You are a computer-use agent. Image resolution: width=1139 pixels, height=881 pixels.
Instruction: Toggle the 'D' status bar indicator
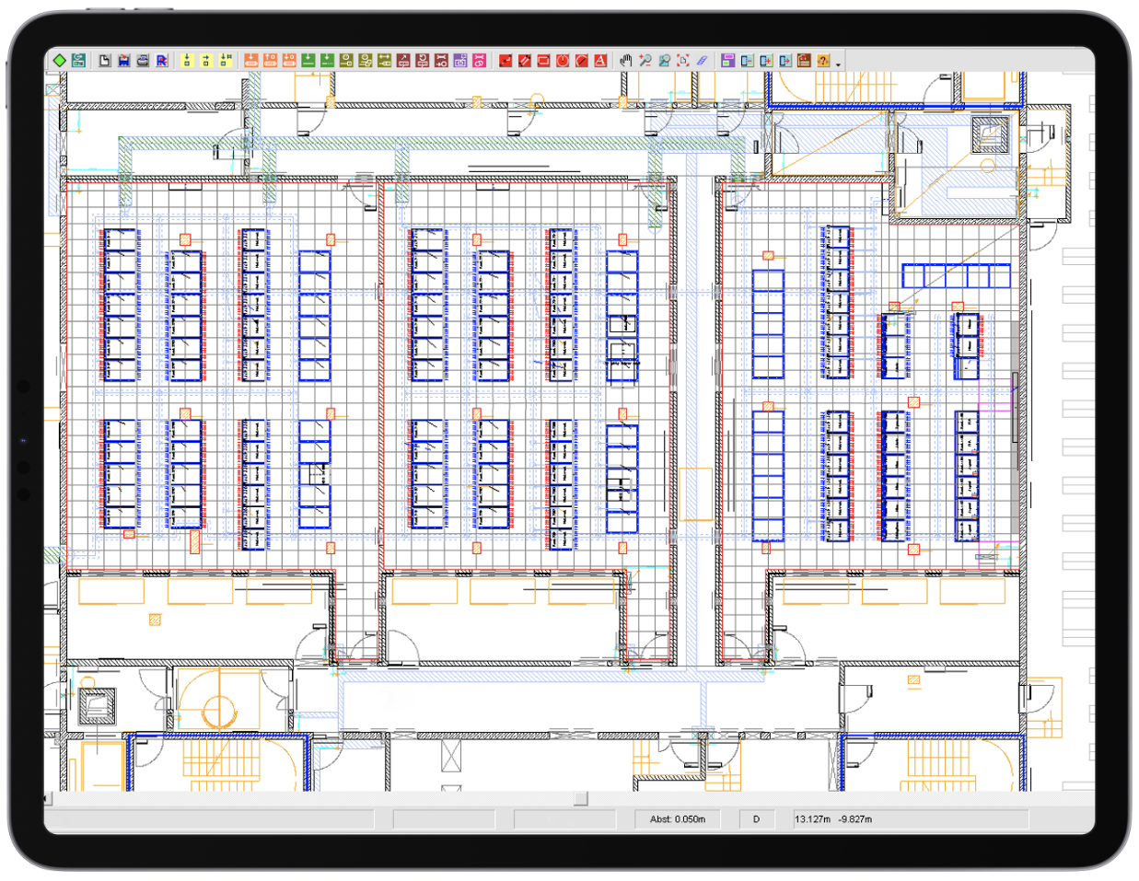pyautogui.click(x=757, y=819)
